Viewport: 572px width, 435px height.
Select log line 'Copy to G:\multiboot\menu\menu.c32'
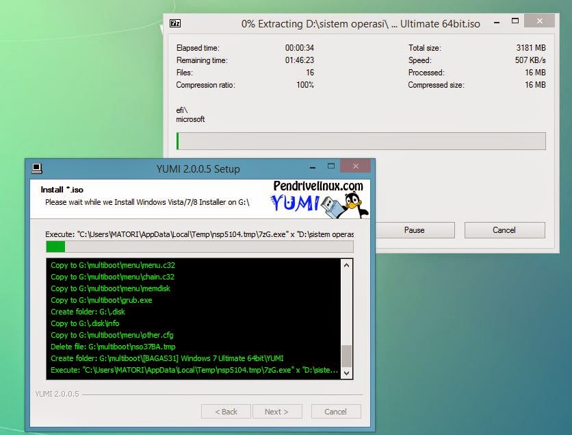(113, 265)
